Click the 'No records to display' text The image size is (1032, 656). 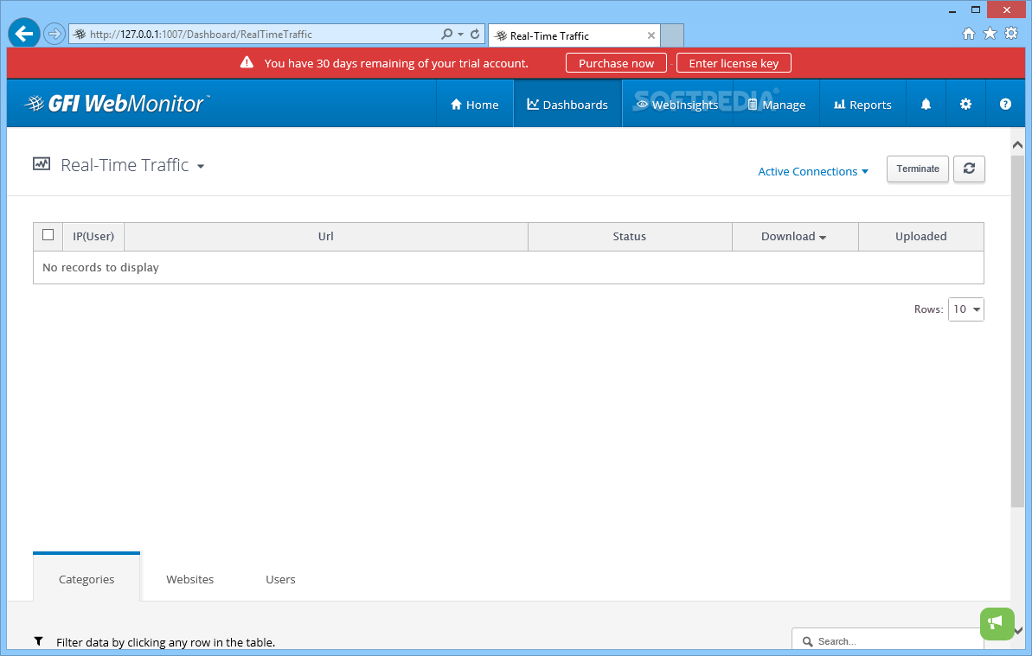pyautogui.click(x=100, y=268)
